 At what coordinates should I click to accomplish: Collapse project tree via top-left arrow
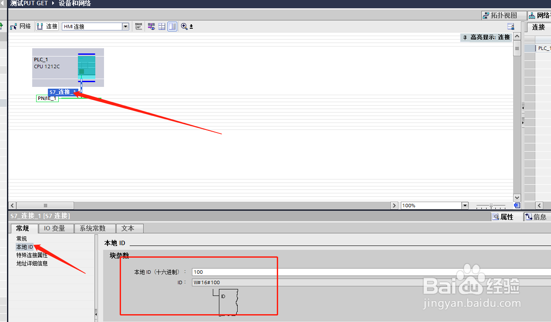click(3, 3)
